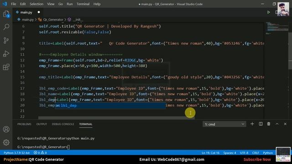
Task: Open the Search view in activity bar
Action: pyautogui.click(x=6, y=27)
